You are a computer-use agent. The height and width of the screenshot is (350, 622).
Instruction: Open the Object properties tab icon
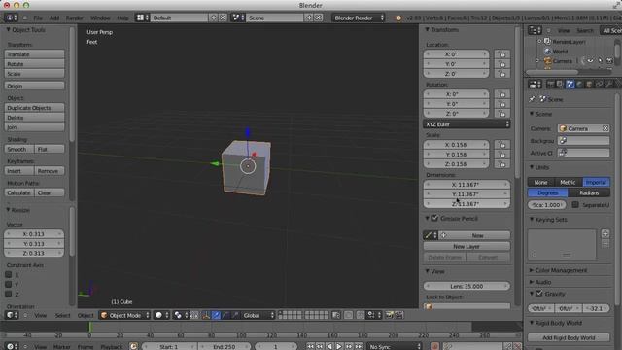589,84
